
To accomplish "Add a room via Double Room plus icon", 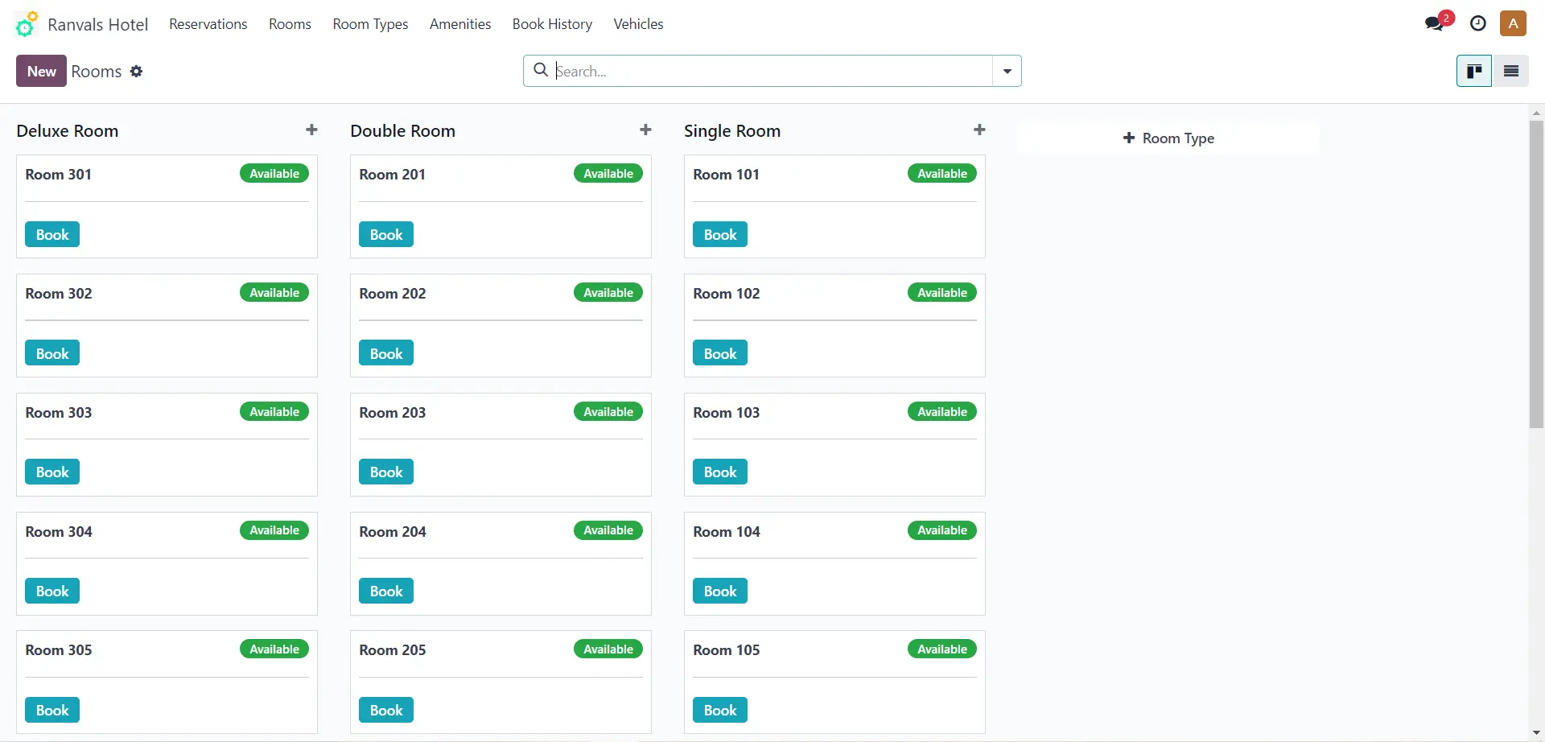I will [645, 130].
